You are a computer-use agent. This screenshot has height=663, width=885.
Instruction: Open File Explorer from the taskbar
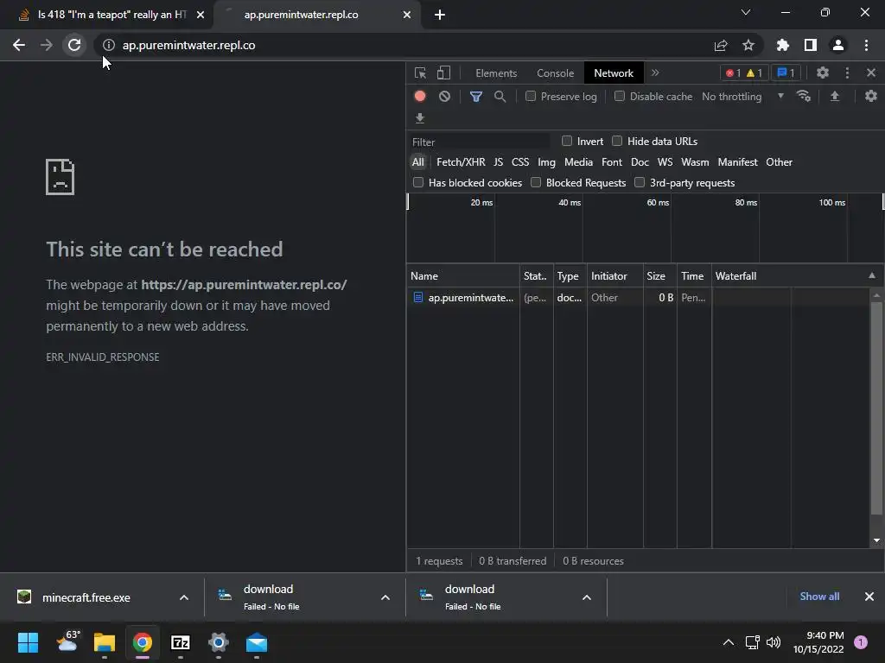[x=105, y=642]
